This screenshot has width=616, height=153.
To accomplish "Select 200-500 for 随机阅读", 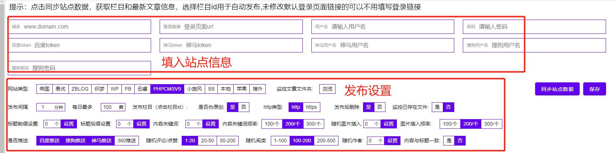I will (x=326, y=141).
